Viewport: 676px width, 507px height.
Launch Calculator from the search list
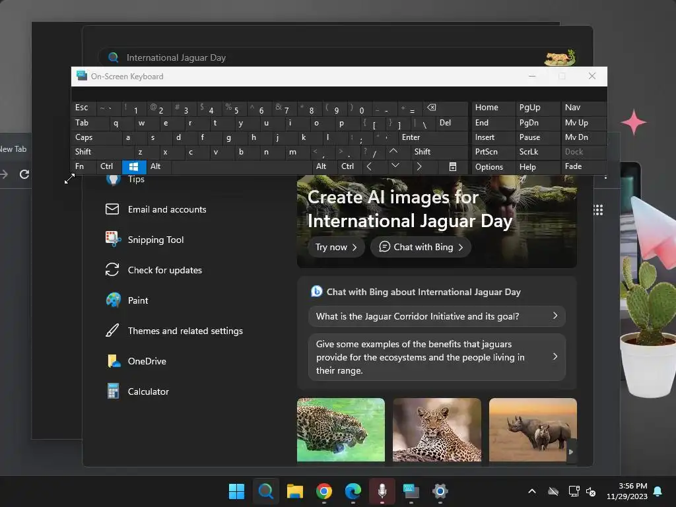137,392
